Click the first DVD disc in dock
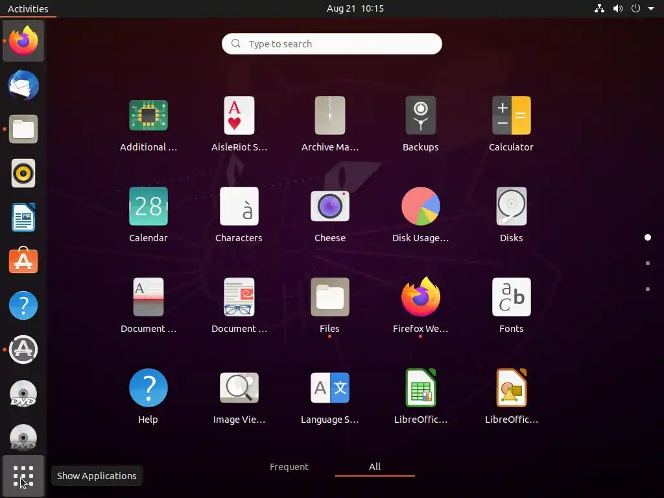The height and width of the screenshot is (498, 664). [x=23, y=394]
